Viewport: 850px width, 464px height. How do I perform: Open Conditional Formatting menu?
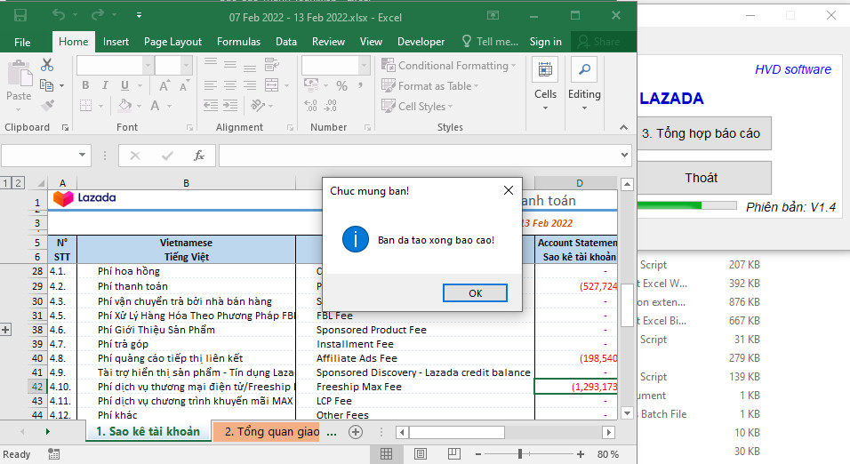click(448, 66)
